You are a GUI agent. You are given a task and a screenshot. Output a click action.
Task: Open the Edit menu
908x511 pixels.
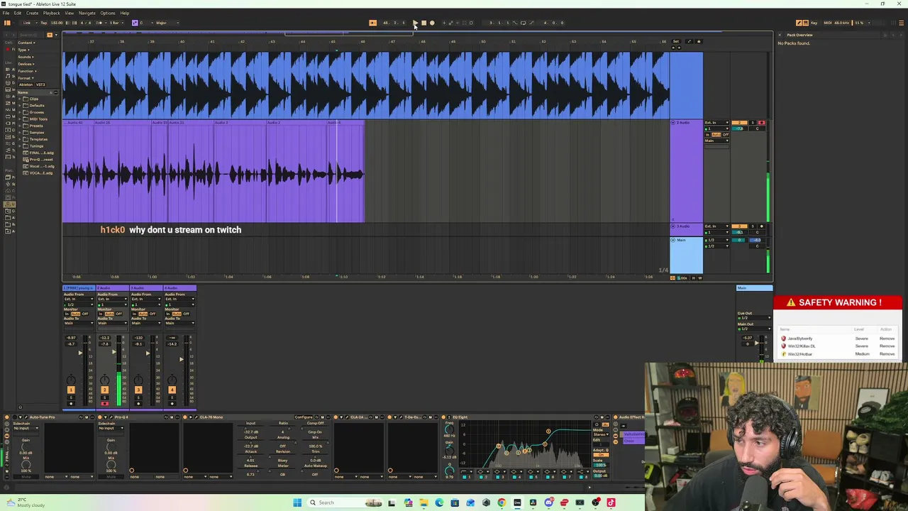click(18, 13)
